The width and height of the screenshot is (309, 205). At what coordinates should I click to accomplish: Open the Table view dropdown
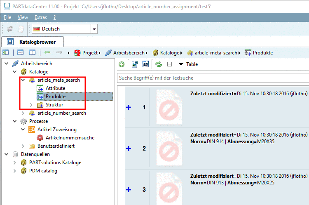[188, 64]
